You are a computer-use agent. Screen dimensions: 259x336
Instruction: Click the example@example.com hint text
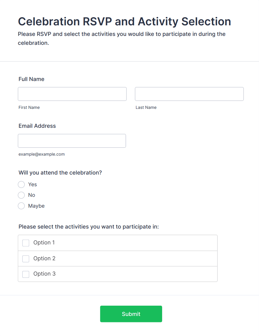[41, 154]
